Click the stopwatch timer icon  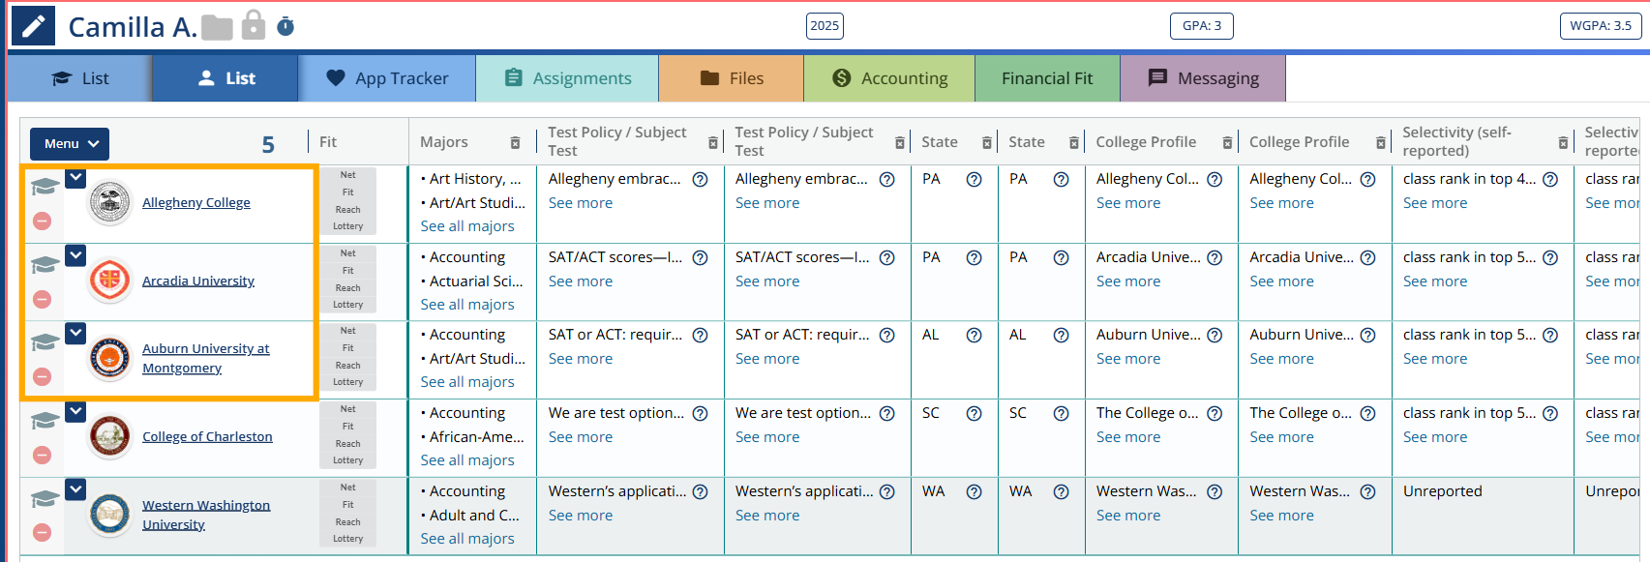point(285,26)
